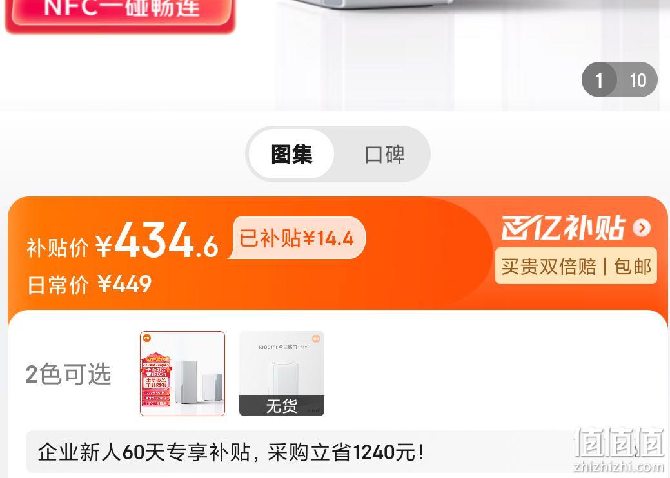
Task: Open the 买贵双倍赔 | 包邮 label
Action: point(576,266)
